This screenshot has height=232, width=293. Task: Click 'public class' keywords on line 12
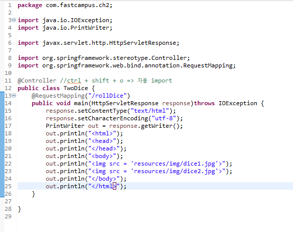coord(38,88)
